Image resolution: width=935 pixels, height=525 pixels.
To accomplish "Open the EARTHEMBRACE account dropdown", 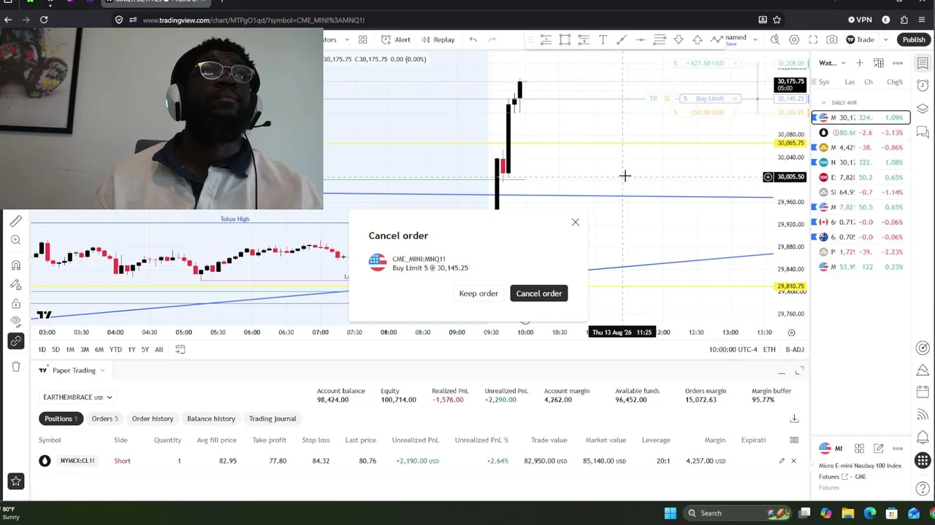I will (77, 397).
